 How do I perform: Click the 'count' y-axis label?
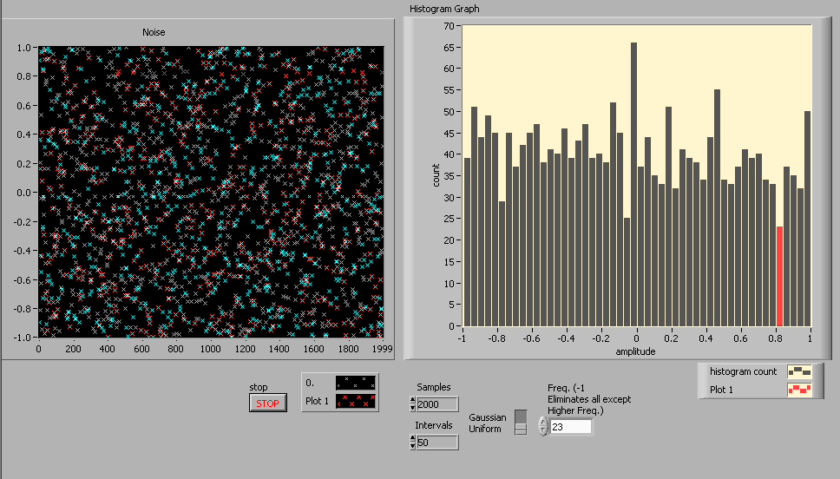point(436,175)
